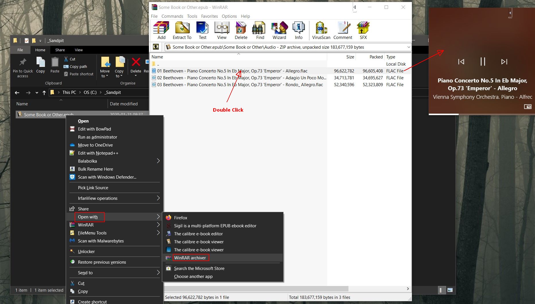535x304 pixels.
Task: Switch Explorer to large icons view
Action: click(450, 290)
